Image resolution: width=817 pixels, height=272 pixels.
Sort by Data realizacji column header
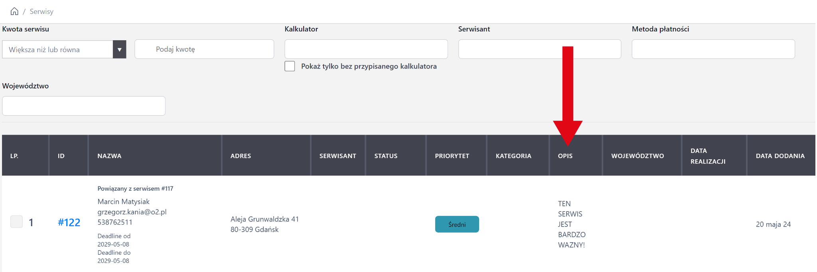708,156
